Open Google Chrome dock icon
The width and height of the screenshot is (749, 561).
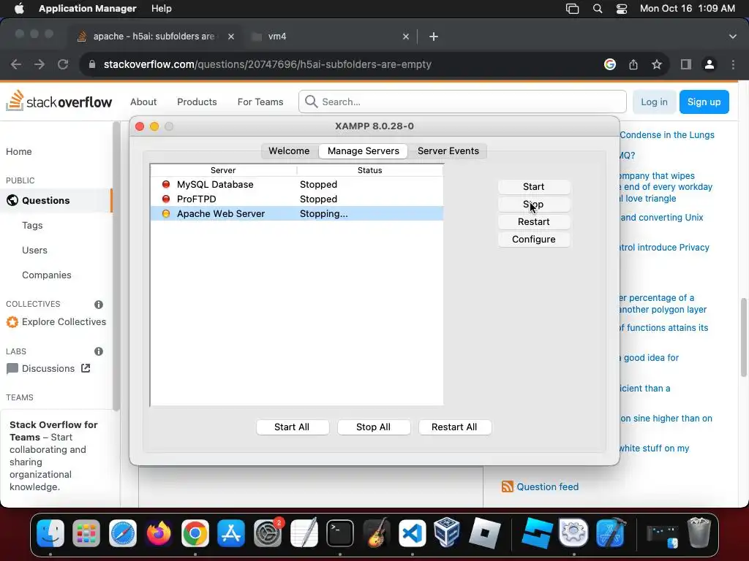tap(195, 533)
